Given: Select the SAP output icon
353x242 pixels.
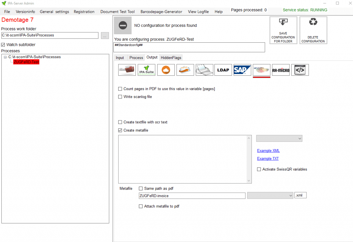Looking at the screenshot, I should pyautogui.click(x=242, y=70).
